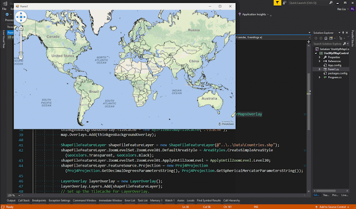Viewport: 356px width, 209px height.
Task: Close the Solution Explorer panel
Action: pyautogui.click(x=347, y=33)
